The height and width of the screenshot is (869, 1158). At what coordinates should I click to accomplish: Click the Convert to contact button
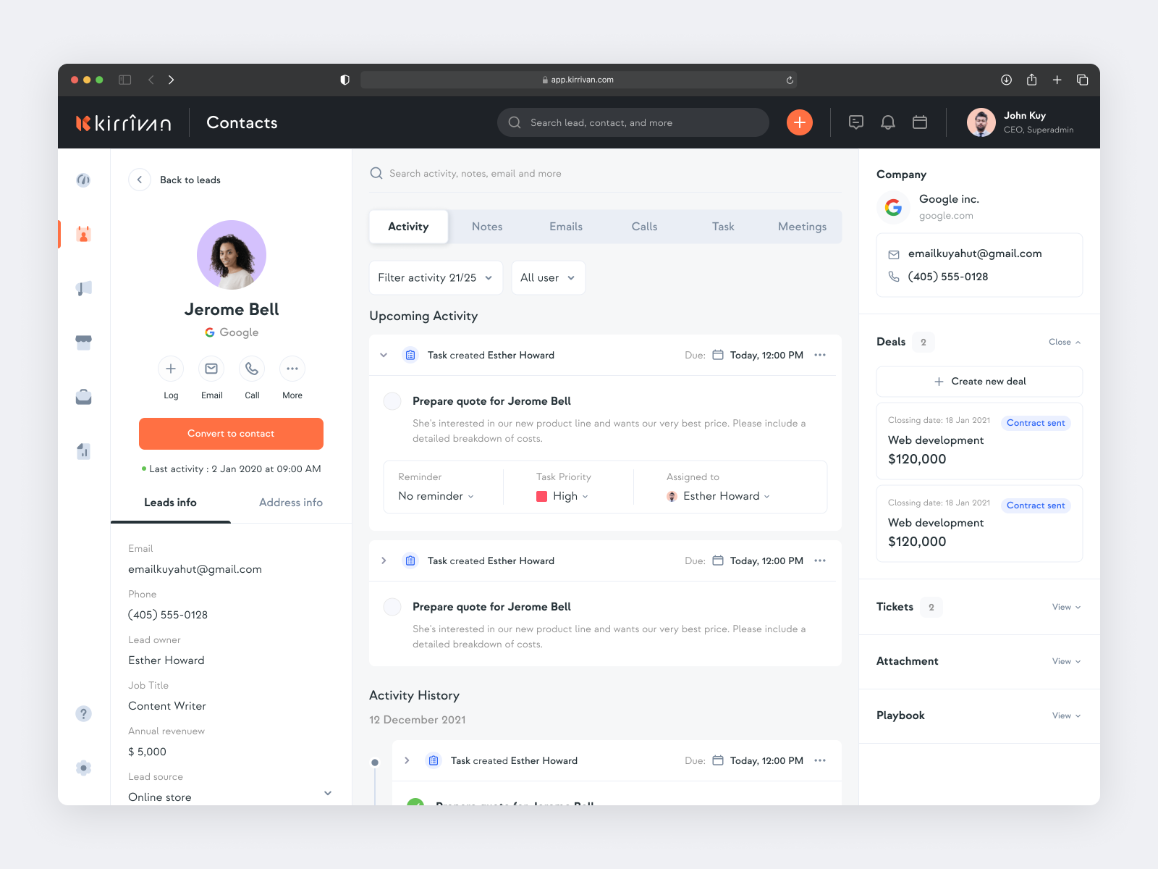[231, 434]
